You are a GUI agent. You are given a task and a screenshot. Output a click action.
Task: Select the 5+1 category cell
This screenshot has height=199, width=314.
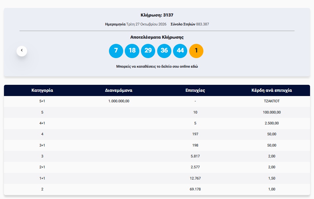tap(42, 101)
